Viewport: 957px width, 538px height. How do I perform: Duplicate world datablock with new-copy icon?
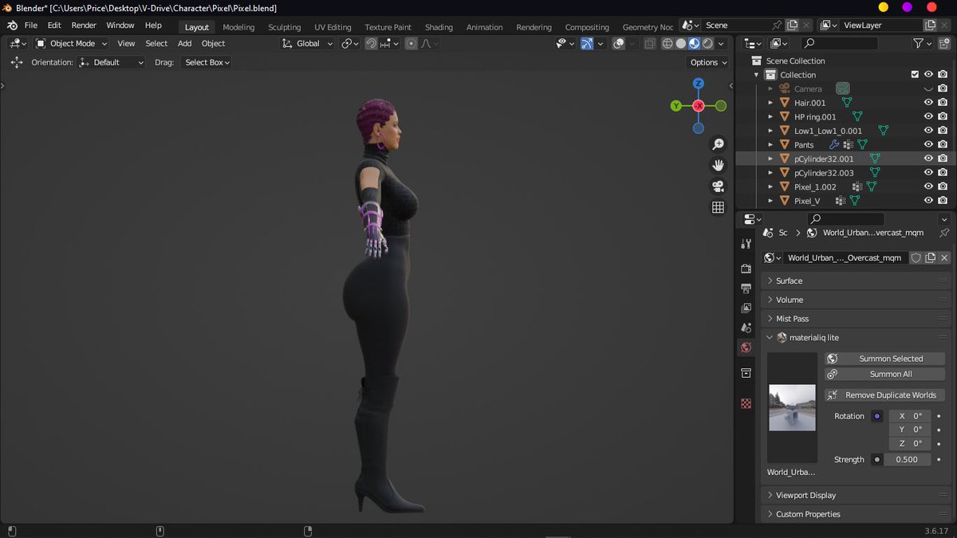(x=931, y=257)
